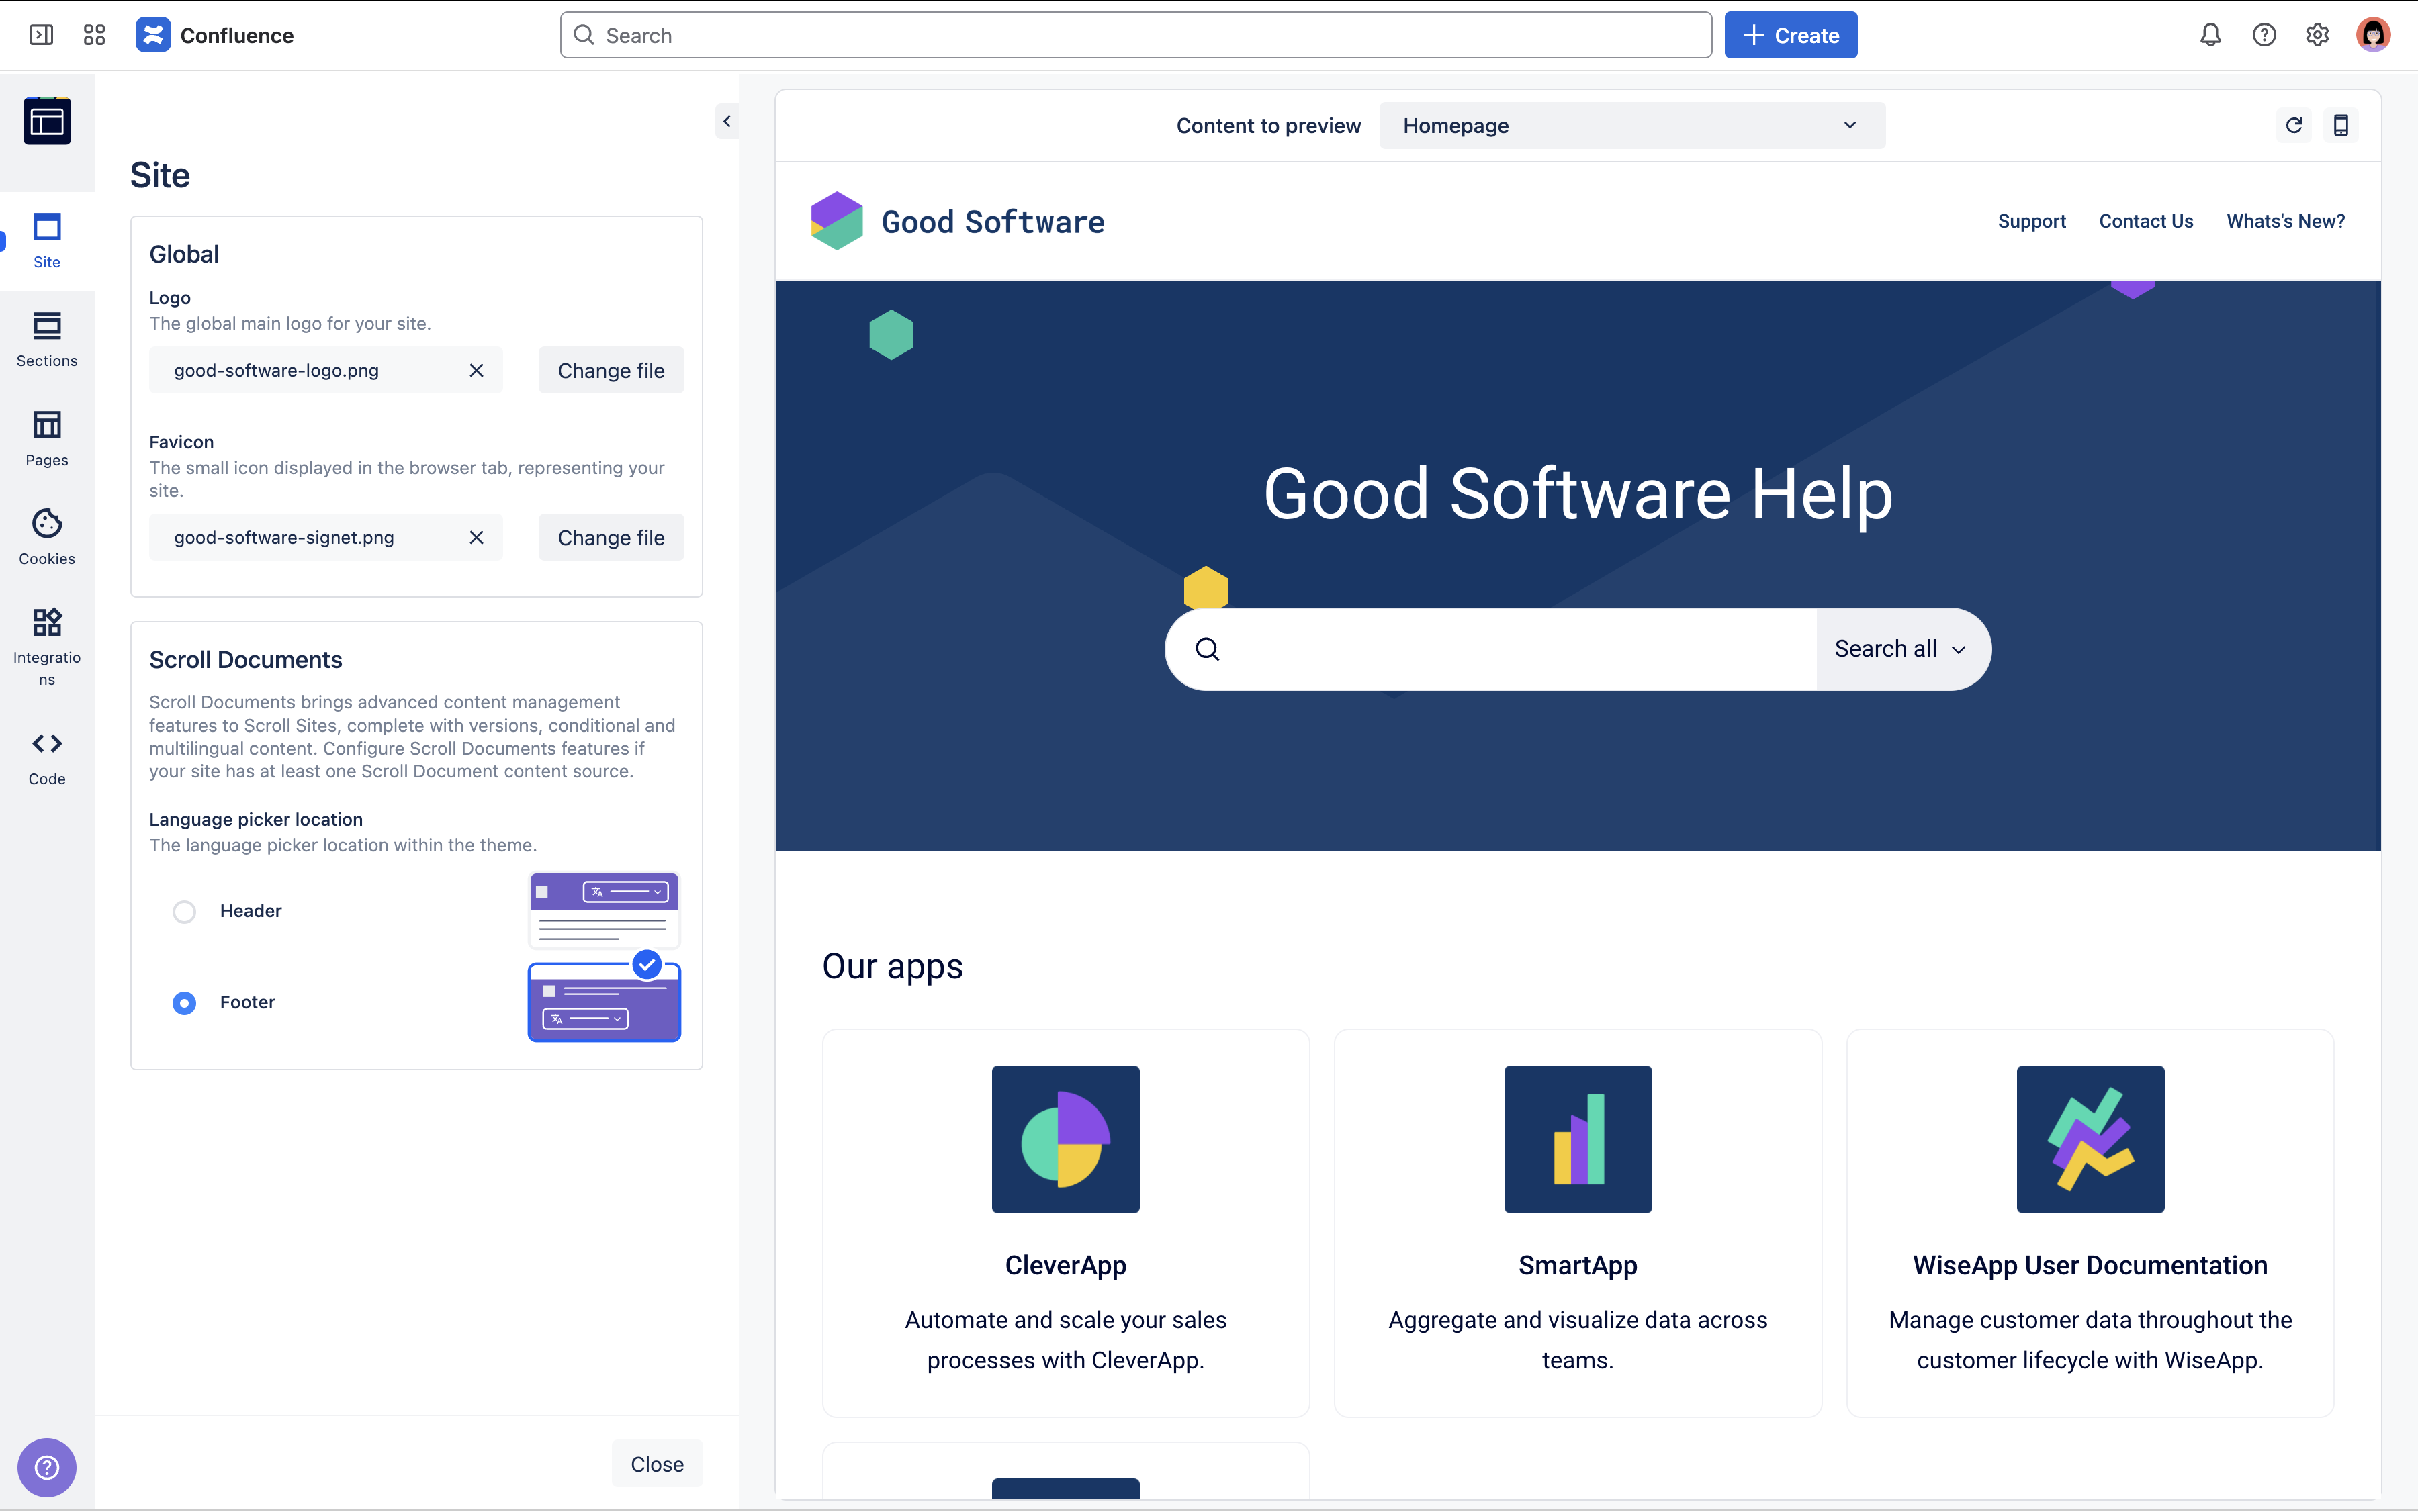Open Confluence notifications bell

click(x=2210, y=35)
